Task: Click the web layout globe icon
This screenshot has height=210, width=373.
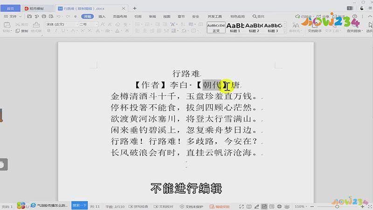Action: click(279, 206)
